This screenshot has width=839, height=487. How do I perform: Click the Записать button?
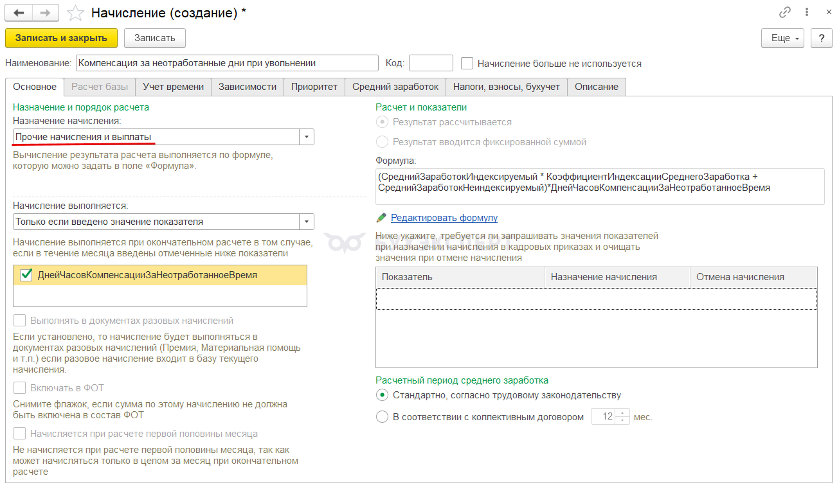154,38
